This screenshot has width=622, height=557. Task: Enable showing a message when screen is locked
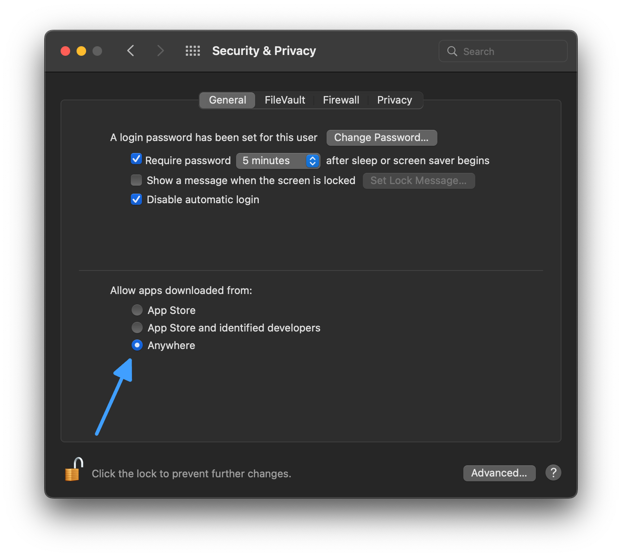click(x=136, y=180)
